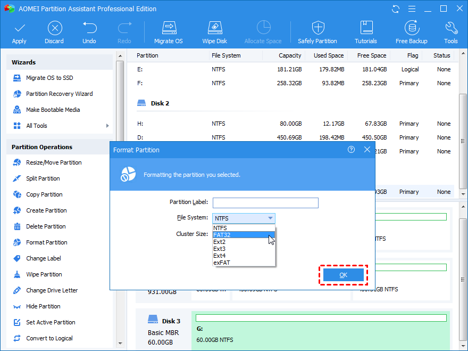The width and height of the screenshot is (468, 351).
Task: Open the Tutorials book icon
Action: tap(366, 28)
